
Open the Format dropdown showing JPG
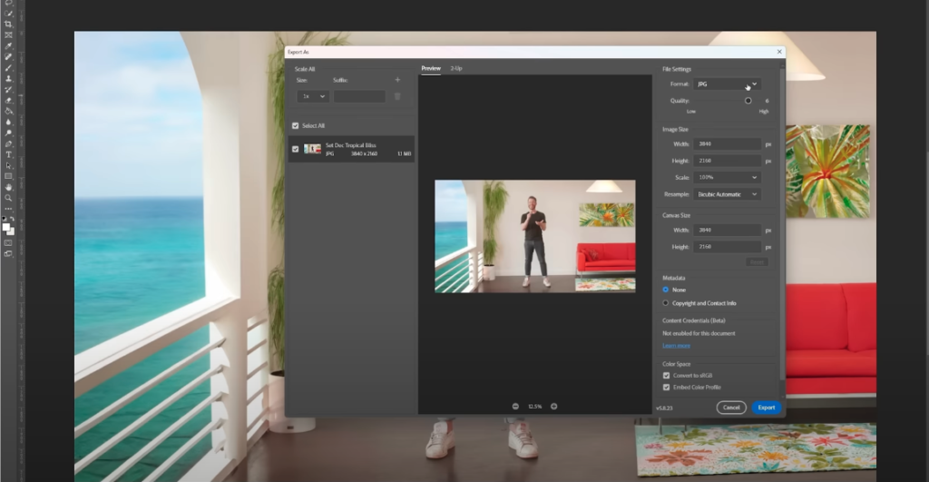(x=727, y=84)
